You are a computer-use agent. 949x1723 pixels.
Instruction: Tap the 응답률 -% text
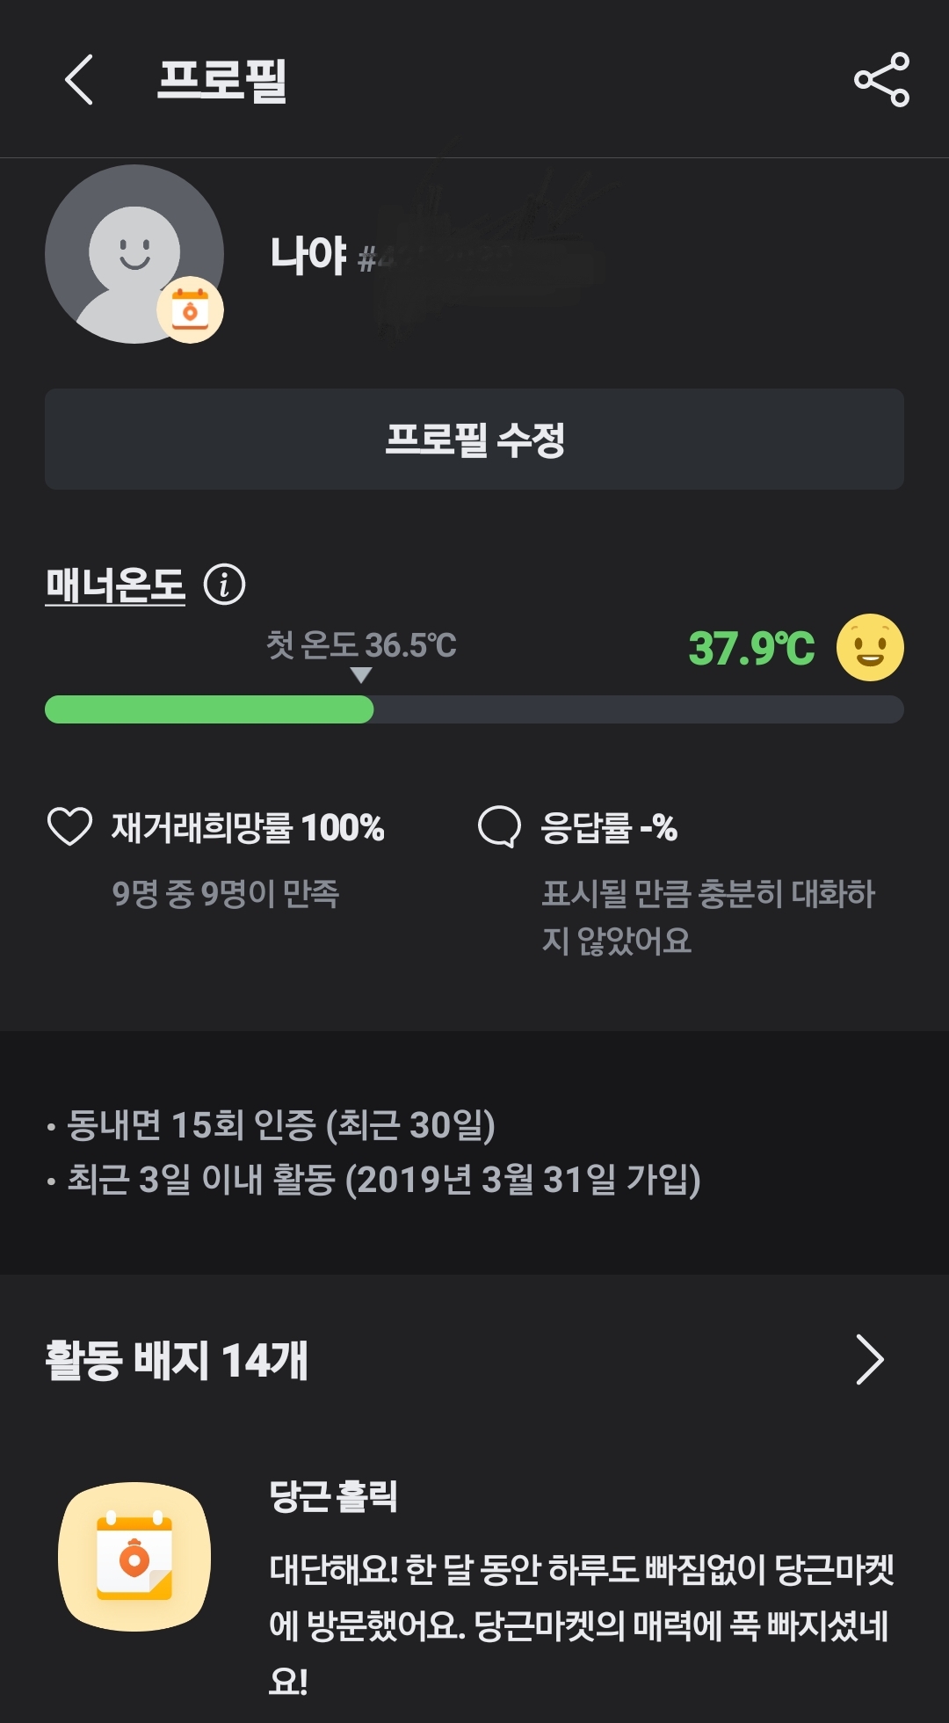pos(609,828)
